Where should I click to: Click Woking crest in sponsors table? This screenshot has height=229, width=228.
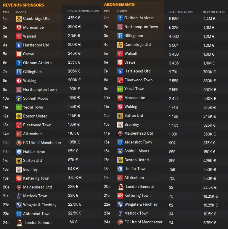(x=19, y=81)
